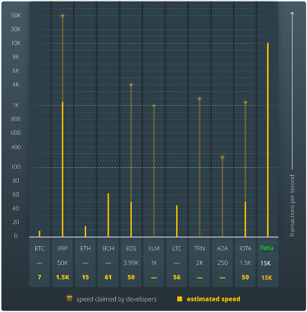Click 'Transactions per second' axis title
Image resolution: width=307 pixels, height=312 pixels.
point(292,206)
